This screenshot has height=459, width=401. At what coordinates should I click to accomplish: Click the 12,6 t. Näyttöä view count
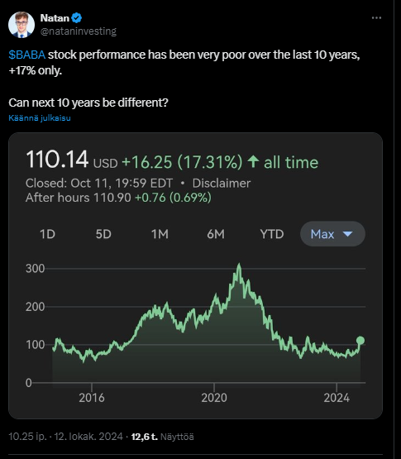coord(162,437)
